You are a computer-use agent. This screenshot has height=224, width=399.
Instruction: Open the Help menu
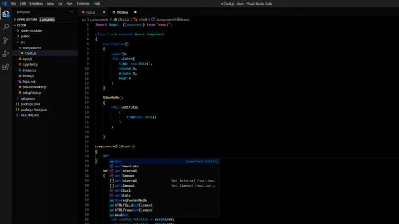97,4
